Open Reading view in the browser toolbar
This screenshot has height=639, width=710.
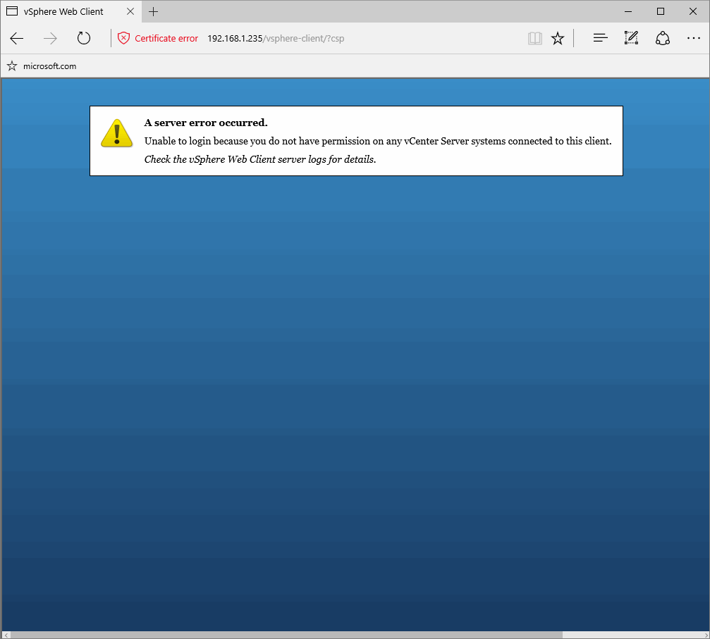pos(535,38)
